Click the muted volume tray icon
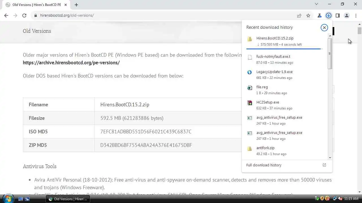The width and height of the screenshot is (362, 203). [340, 199]
